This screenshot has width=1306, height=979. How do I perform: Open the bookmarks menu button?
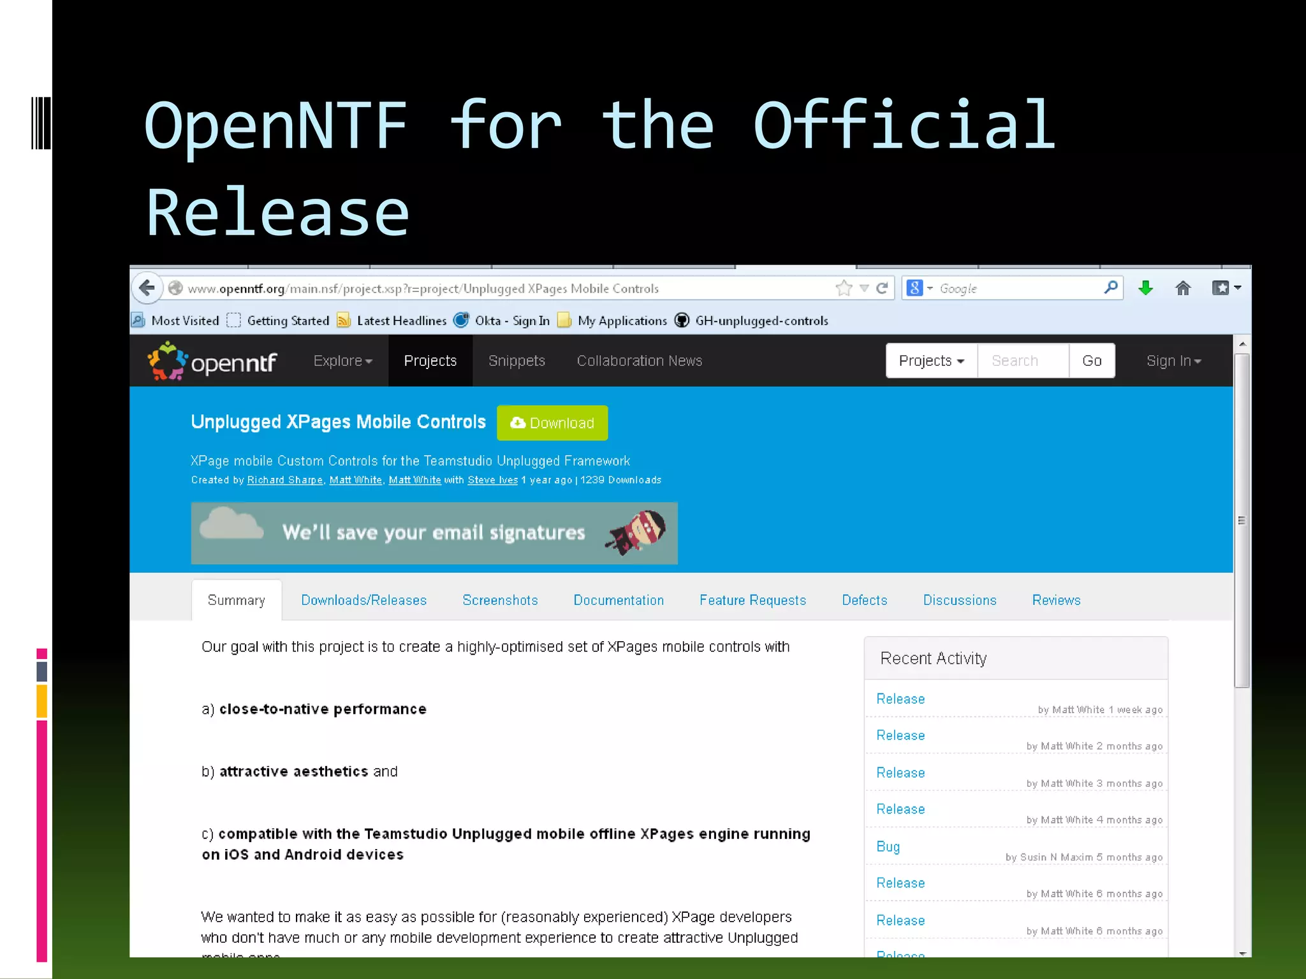[1226, 288]
